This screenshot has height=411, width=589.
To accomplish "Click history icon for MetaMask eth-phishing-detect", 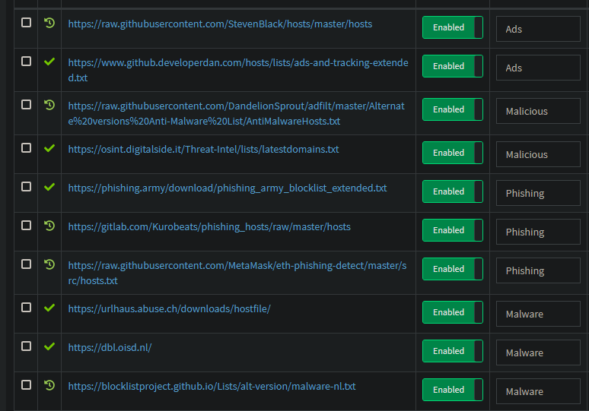I will point(49,264).
